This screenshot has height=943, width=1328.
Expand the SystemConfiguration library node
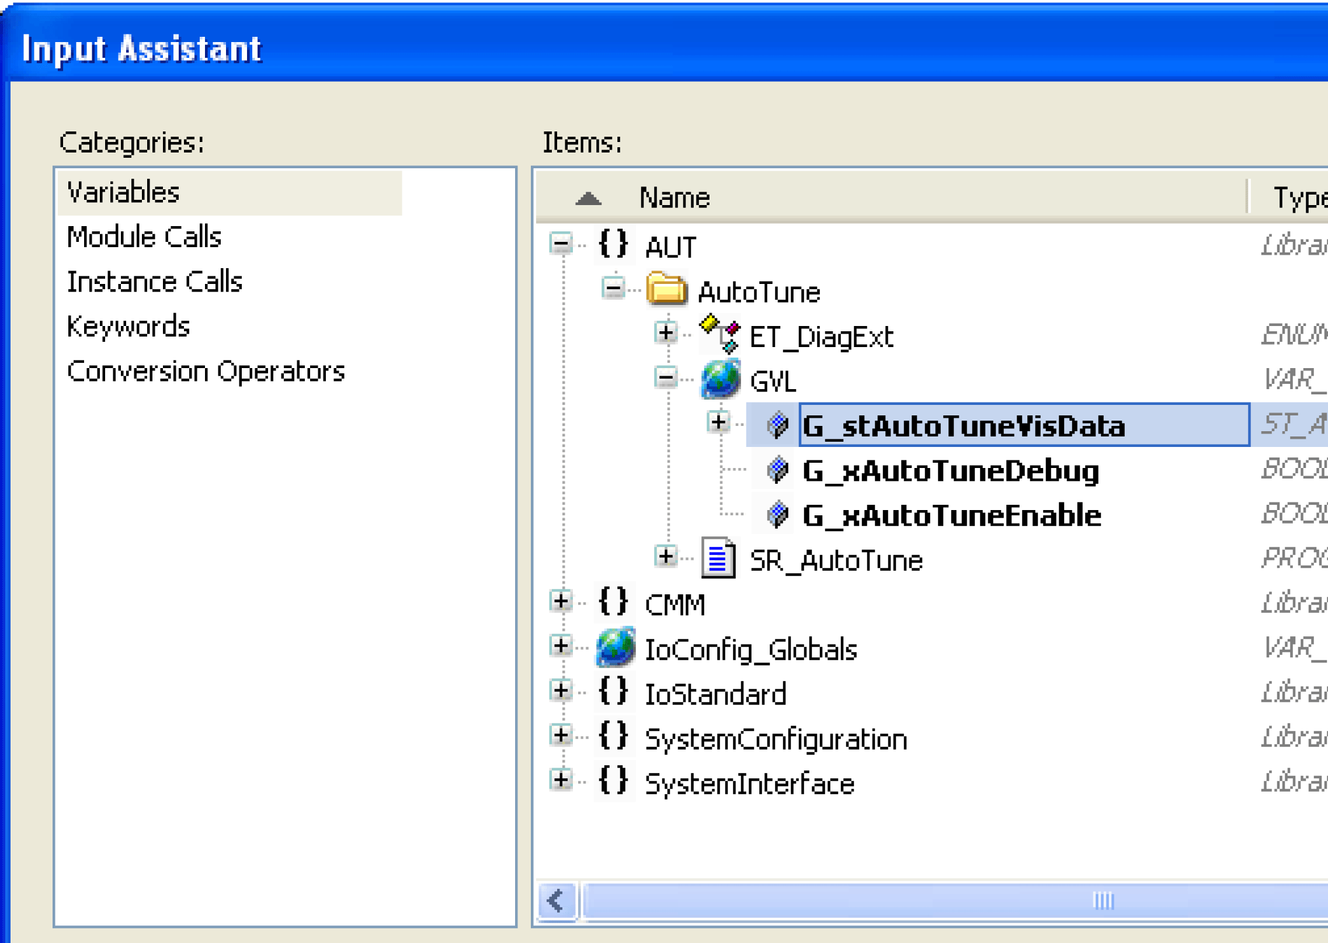pos(561,736)
